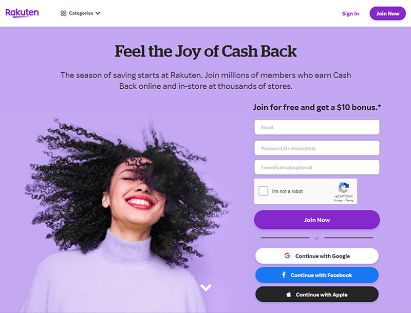The image size is (411, 313).
Task: Expand the Categories dropdown chevron
Action: pos(98,13)
